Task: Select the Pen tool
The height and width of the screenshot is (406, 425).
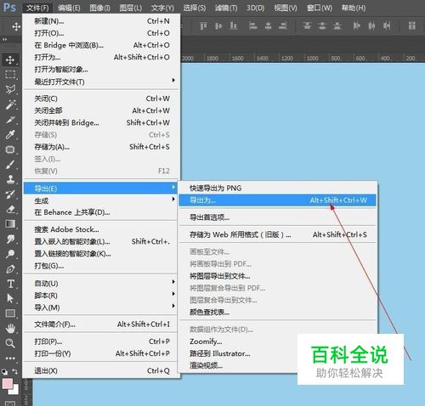Action: (10, 269)
